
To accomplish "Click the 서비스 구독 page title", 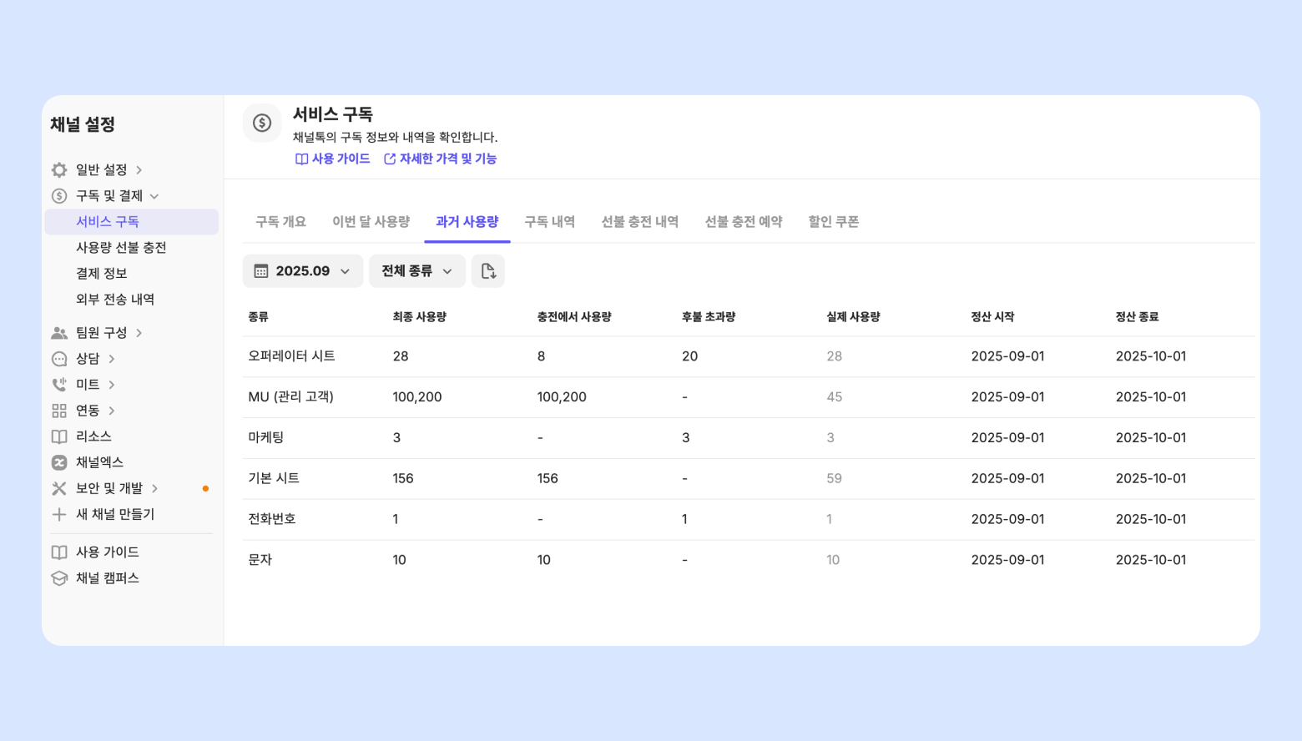I will pos(333,114).
